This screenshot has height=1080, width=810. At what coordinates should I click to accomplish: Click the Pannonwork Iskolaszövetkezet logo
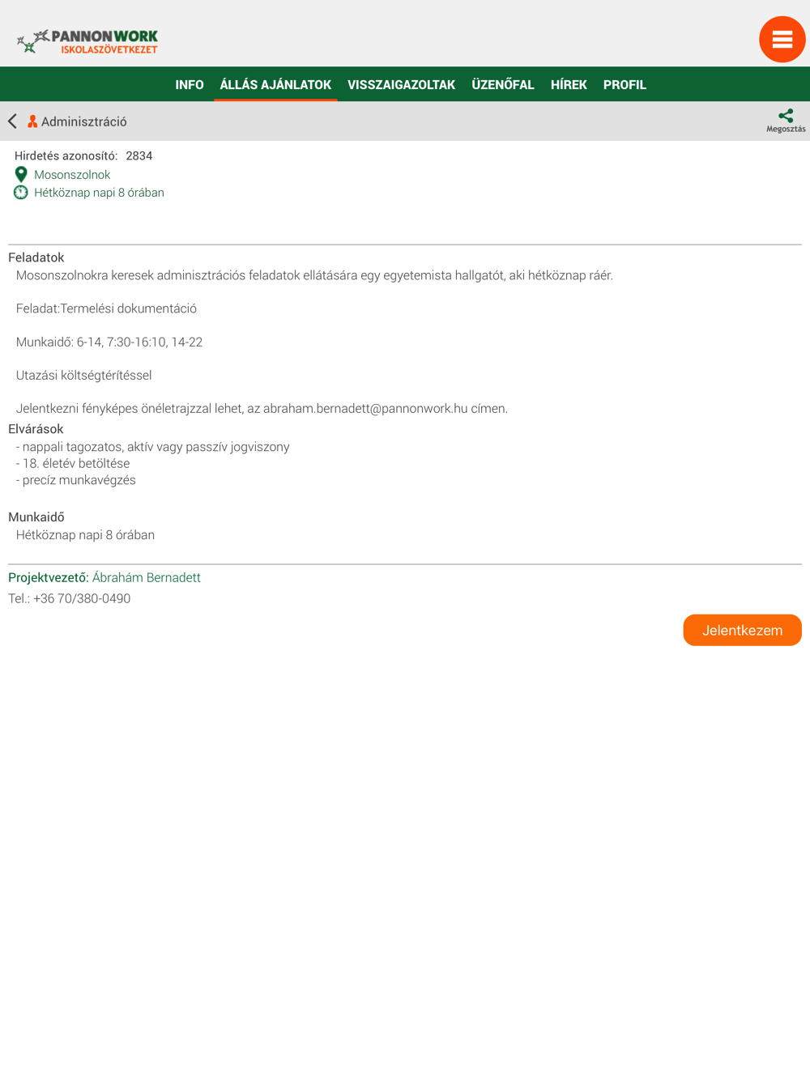point(87,41)
